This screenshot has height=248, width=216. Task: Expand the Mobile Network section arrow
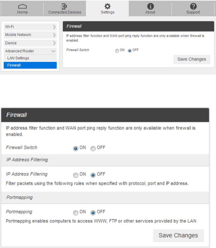pyautogui.click(x=54, y=35)
